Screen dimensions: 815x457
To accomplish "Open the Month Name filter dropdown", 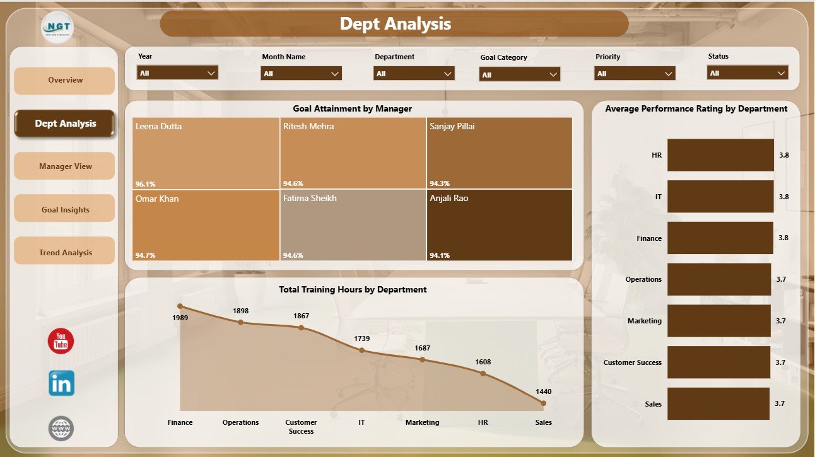I will (302, 73).
